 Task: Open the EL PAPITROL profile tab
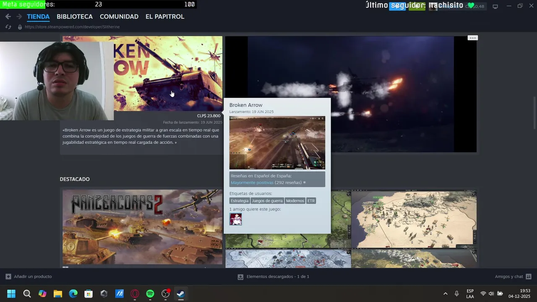click(x=165, y=17)
